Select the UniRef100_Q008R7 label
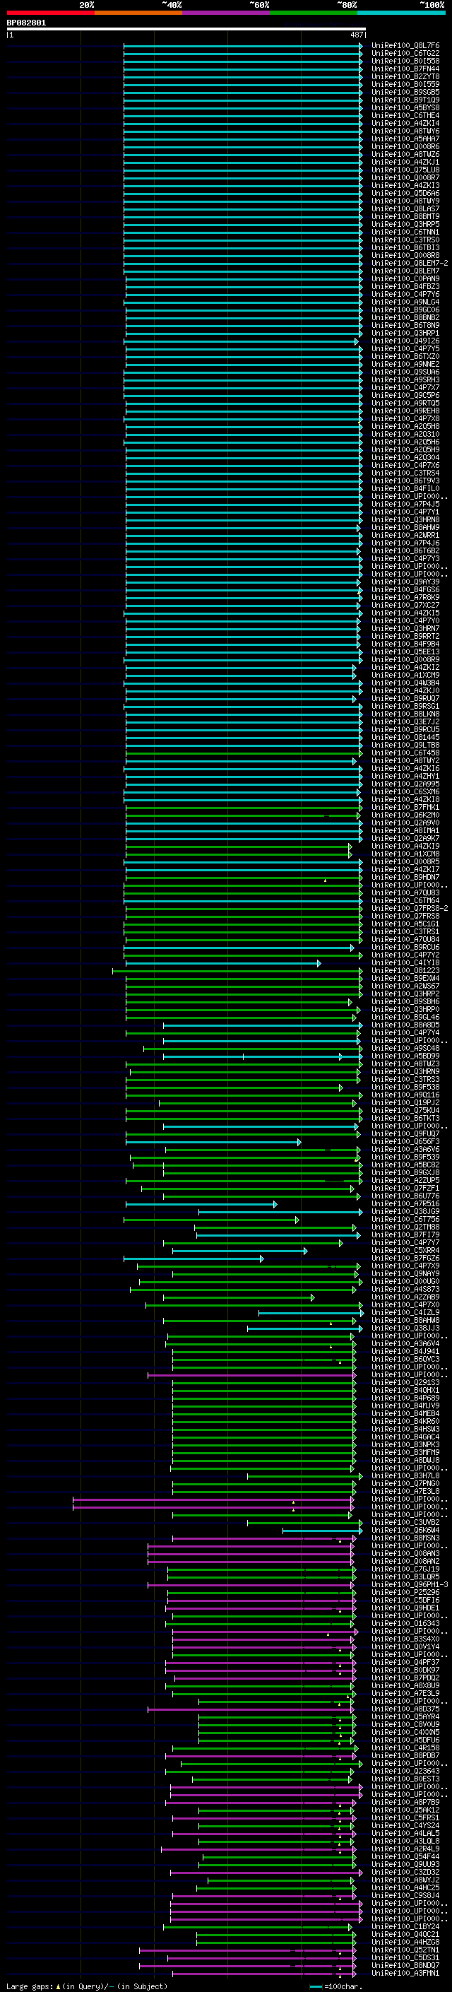Screen dimensions: 452x1992 coord(405,178)
